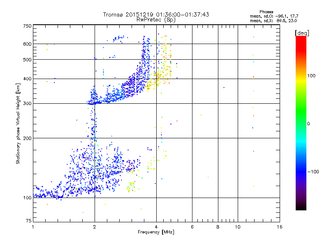Click x-axis tick label '6'

192,227
